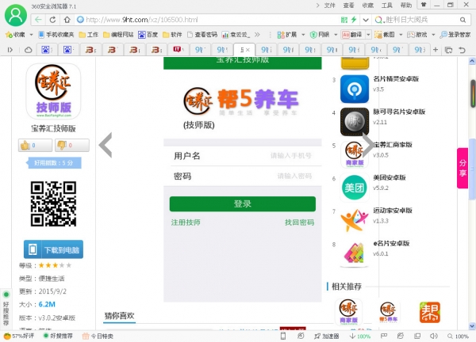
Task: Go to browser home page icon
Action: click(x=67, y=20)
